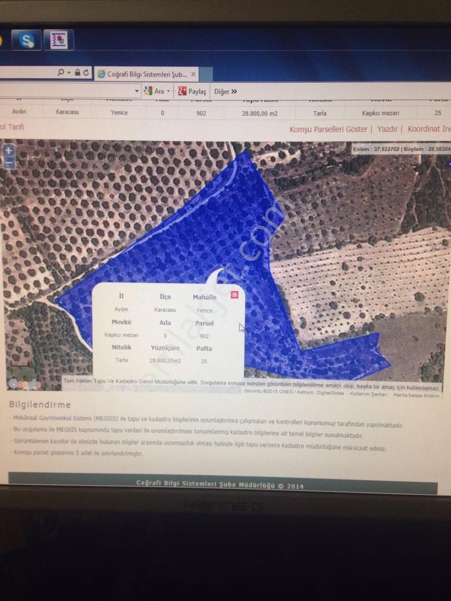Refresh the page with the reload icon

coord(86,72)
